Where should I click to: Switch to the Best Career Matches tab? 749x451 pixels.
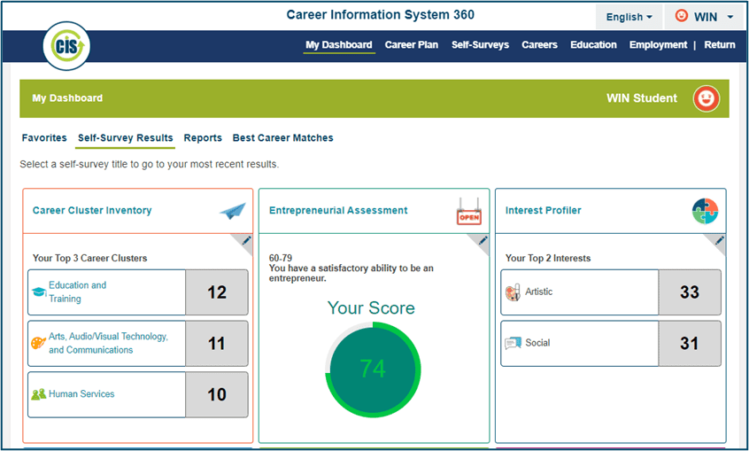(x=282, y=138)
